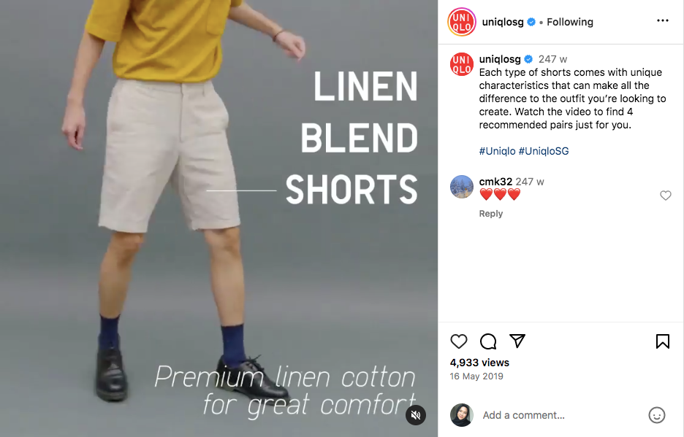Open the #UniqloSG hashtag

click(544, 151)
